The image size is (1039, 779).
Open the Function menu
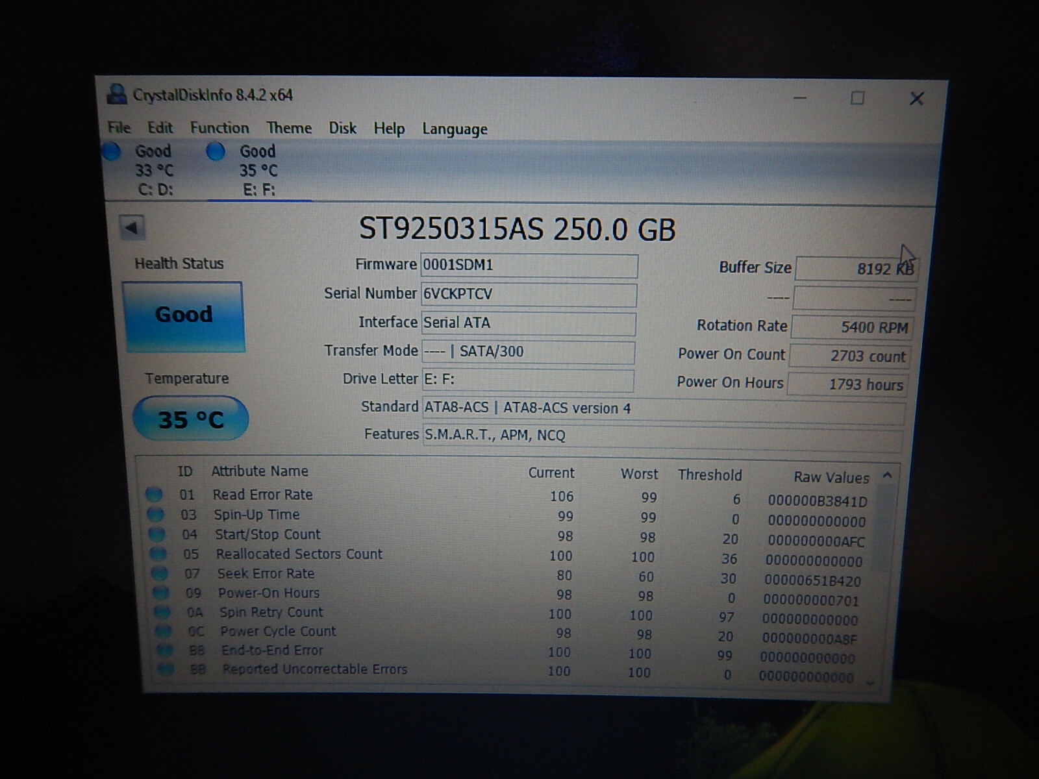(219, 127)
